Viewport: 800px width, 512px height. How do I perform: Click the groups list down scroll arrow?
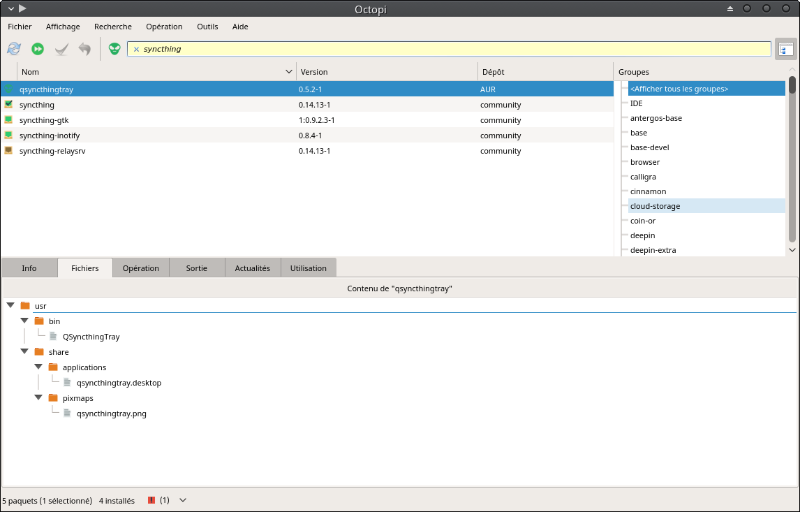point(792,249)
